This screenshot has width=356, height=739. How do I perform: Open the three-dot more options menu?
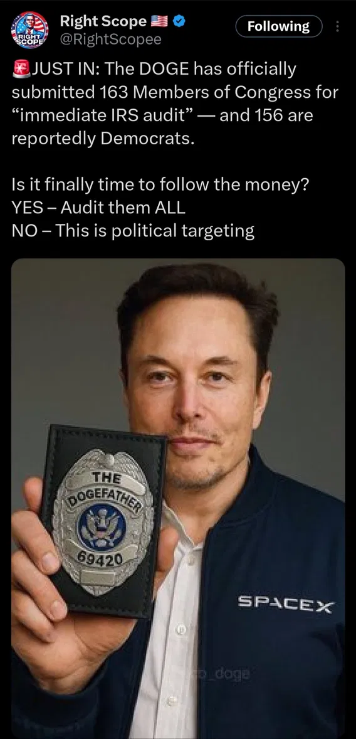337,27
